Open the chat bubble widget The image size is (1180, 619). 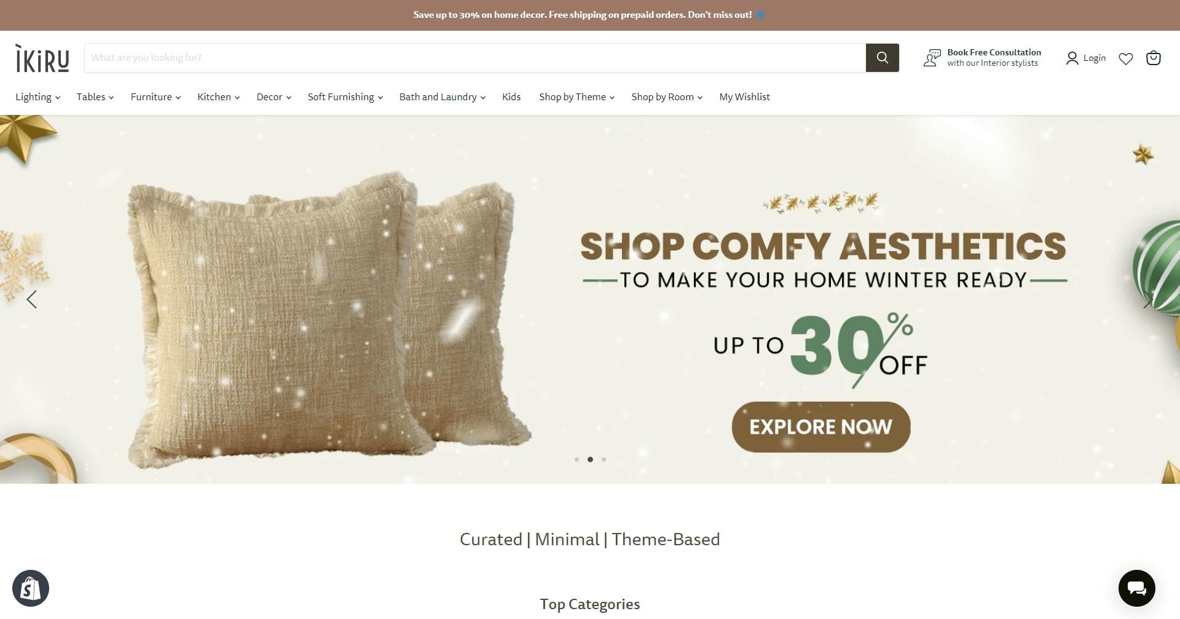[1136, 588]
